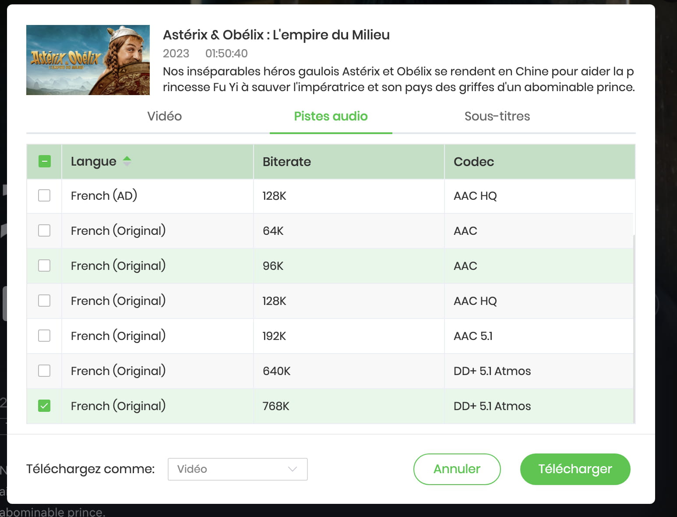Open the Téléchargez comme dropdown
The width and height of the screenshot is (677, 517).
coord(237,469)
